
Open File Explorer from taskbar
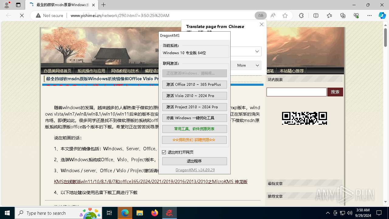click(x=139, y=213)
